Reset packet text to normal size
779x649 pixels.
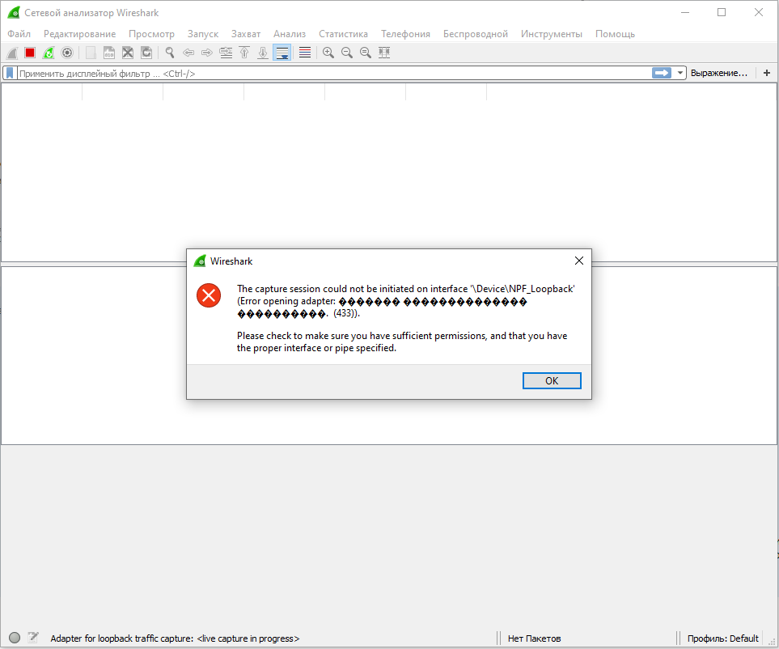366,53
